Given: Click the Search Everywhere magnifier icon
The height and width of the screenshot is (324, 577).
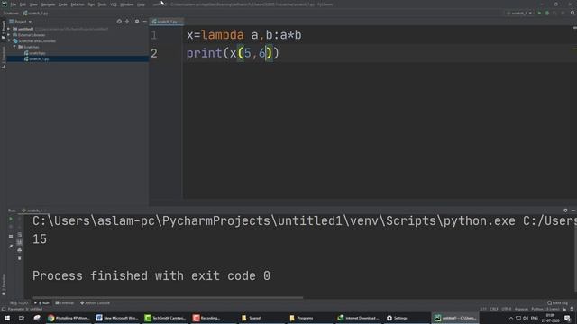Looking at the screenshot, I should coord(572,13).
